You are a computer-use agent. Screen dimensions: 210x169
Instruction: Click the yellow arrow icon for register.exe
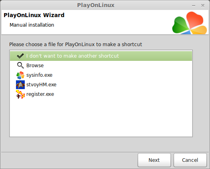pyautogui.click(x=20, y=94)
